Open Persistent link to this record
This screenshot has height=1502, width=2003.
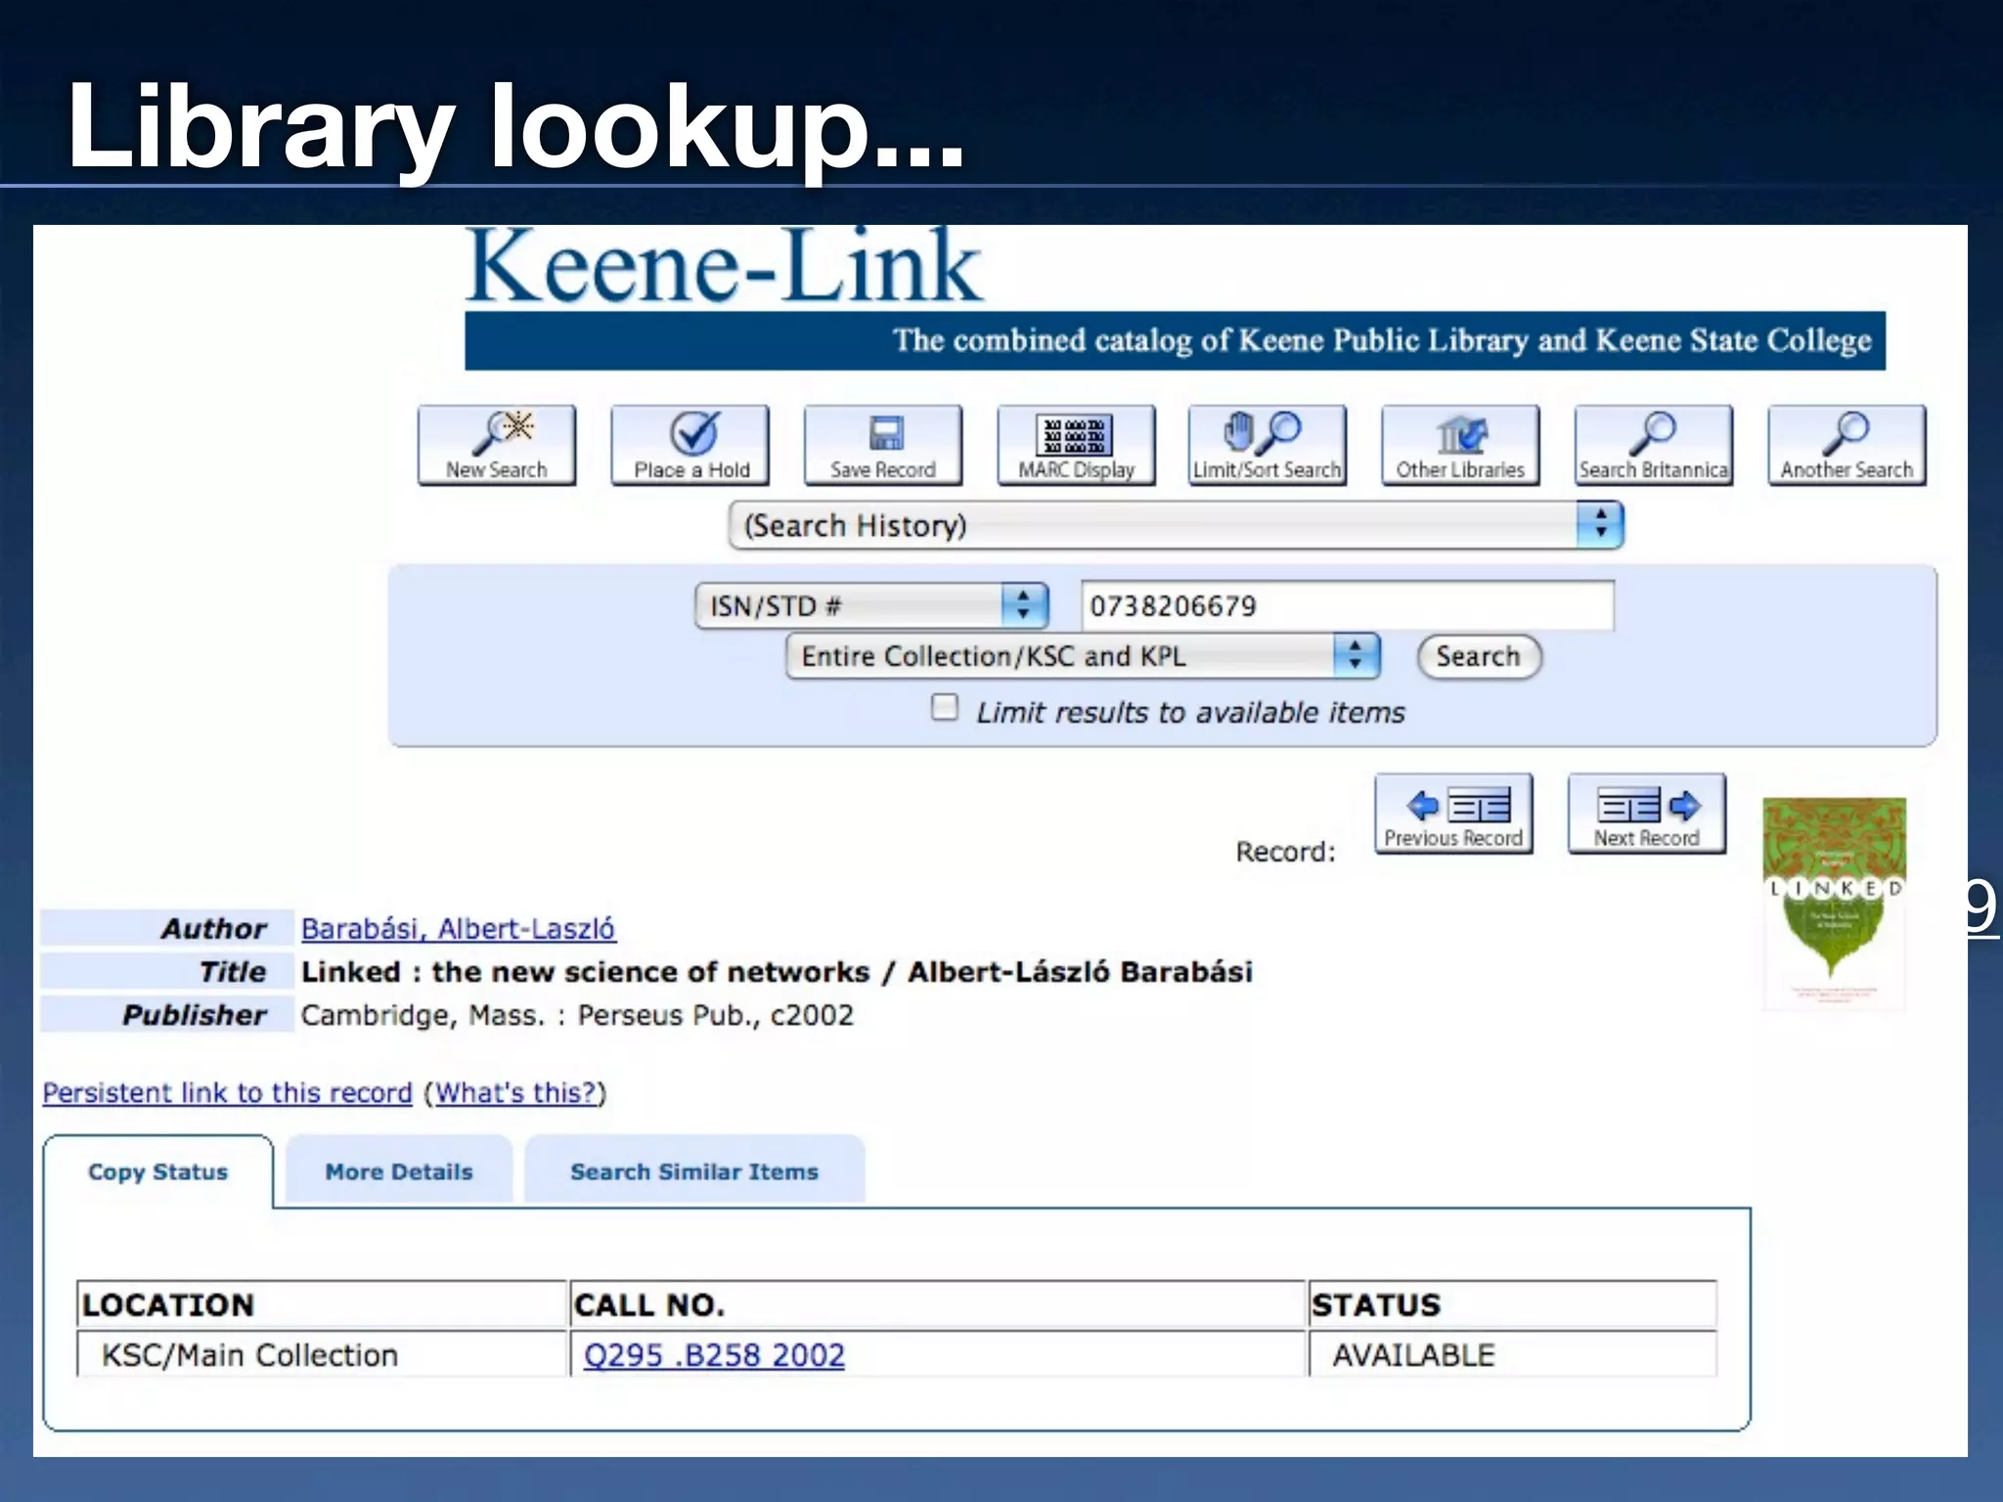[228, 1092]
